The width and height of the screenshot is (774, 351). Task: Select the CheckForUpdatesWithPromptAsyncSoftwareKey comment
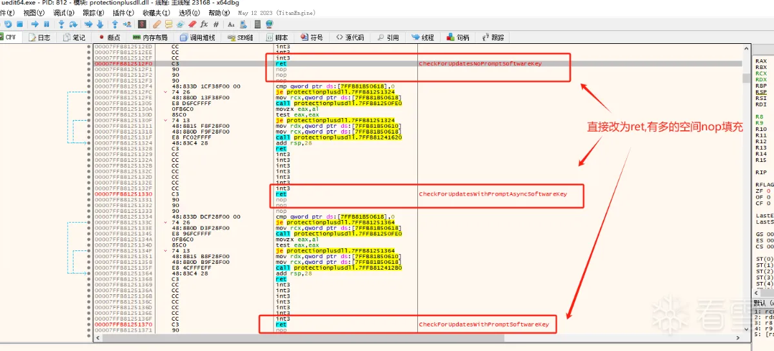point(493,194)
